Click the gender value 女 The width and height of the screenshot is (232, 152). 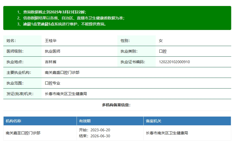tap(161, 41)
